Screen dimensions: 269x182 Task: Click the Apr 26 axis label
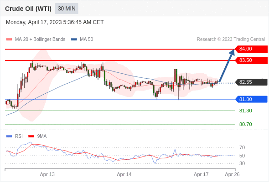coord(232,174)
